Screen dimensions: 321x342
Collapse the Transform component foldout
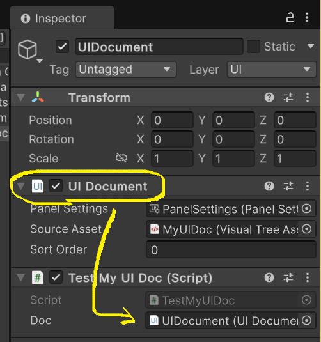tap(21, 97)
